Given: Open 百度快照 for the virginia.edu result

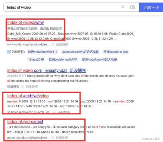Looking at the screenshot, I should (x=62, y=44).
